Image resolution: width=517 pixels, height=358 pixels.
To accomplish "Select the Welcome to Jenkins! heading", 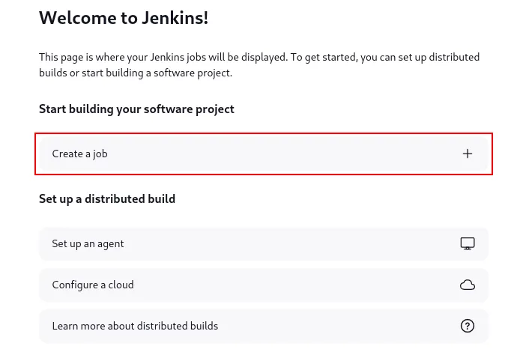I will click(124, 18).
